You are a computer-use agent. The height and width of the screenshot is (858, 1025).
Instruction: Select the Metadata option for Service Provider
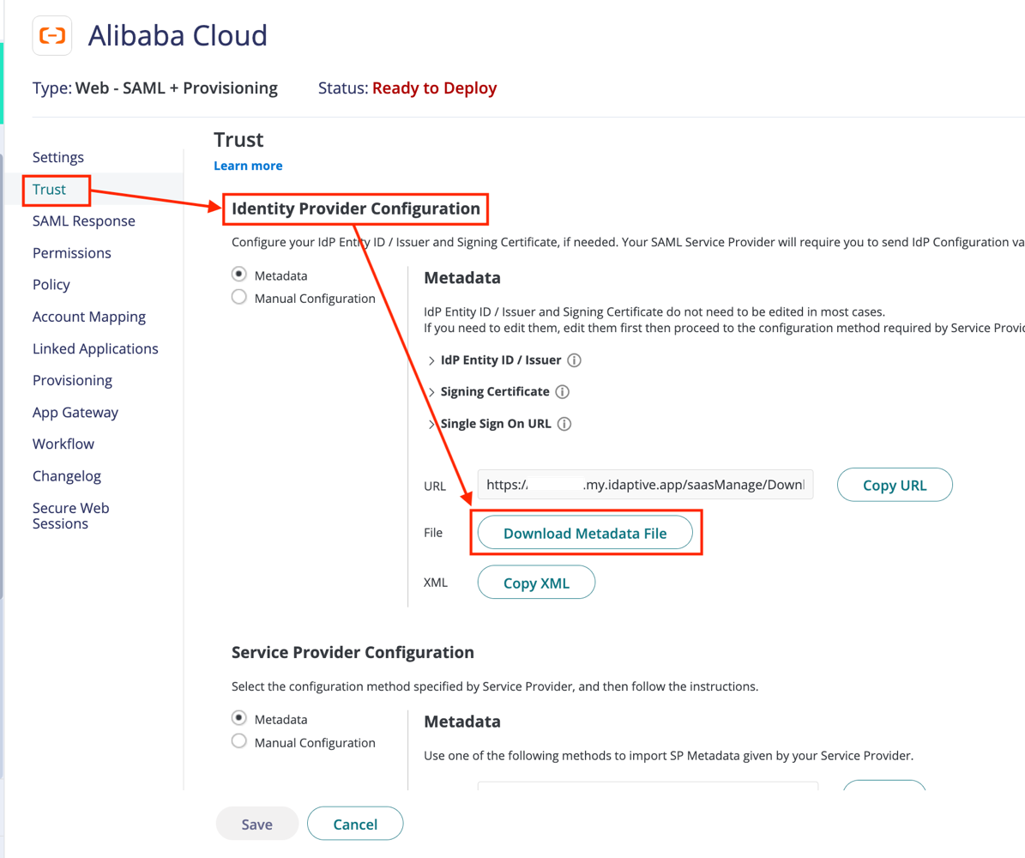(x=238, y=718)
